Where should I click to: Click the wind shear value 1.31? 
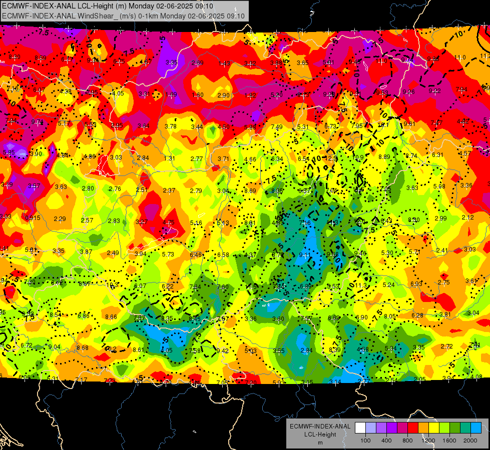point(169,158)
